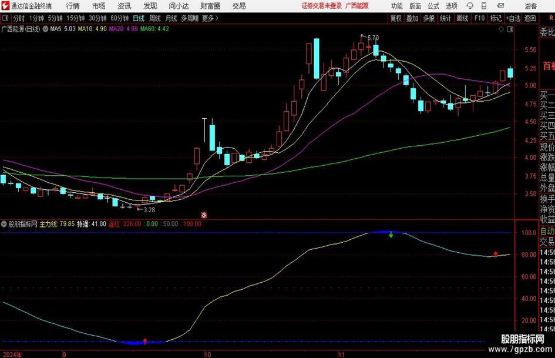The height and width of the screenshot is (358, 555).
Task: Click the 主力线: 79.85 value
Action: coord(57,224)
